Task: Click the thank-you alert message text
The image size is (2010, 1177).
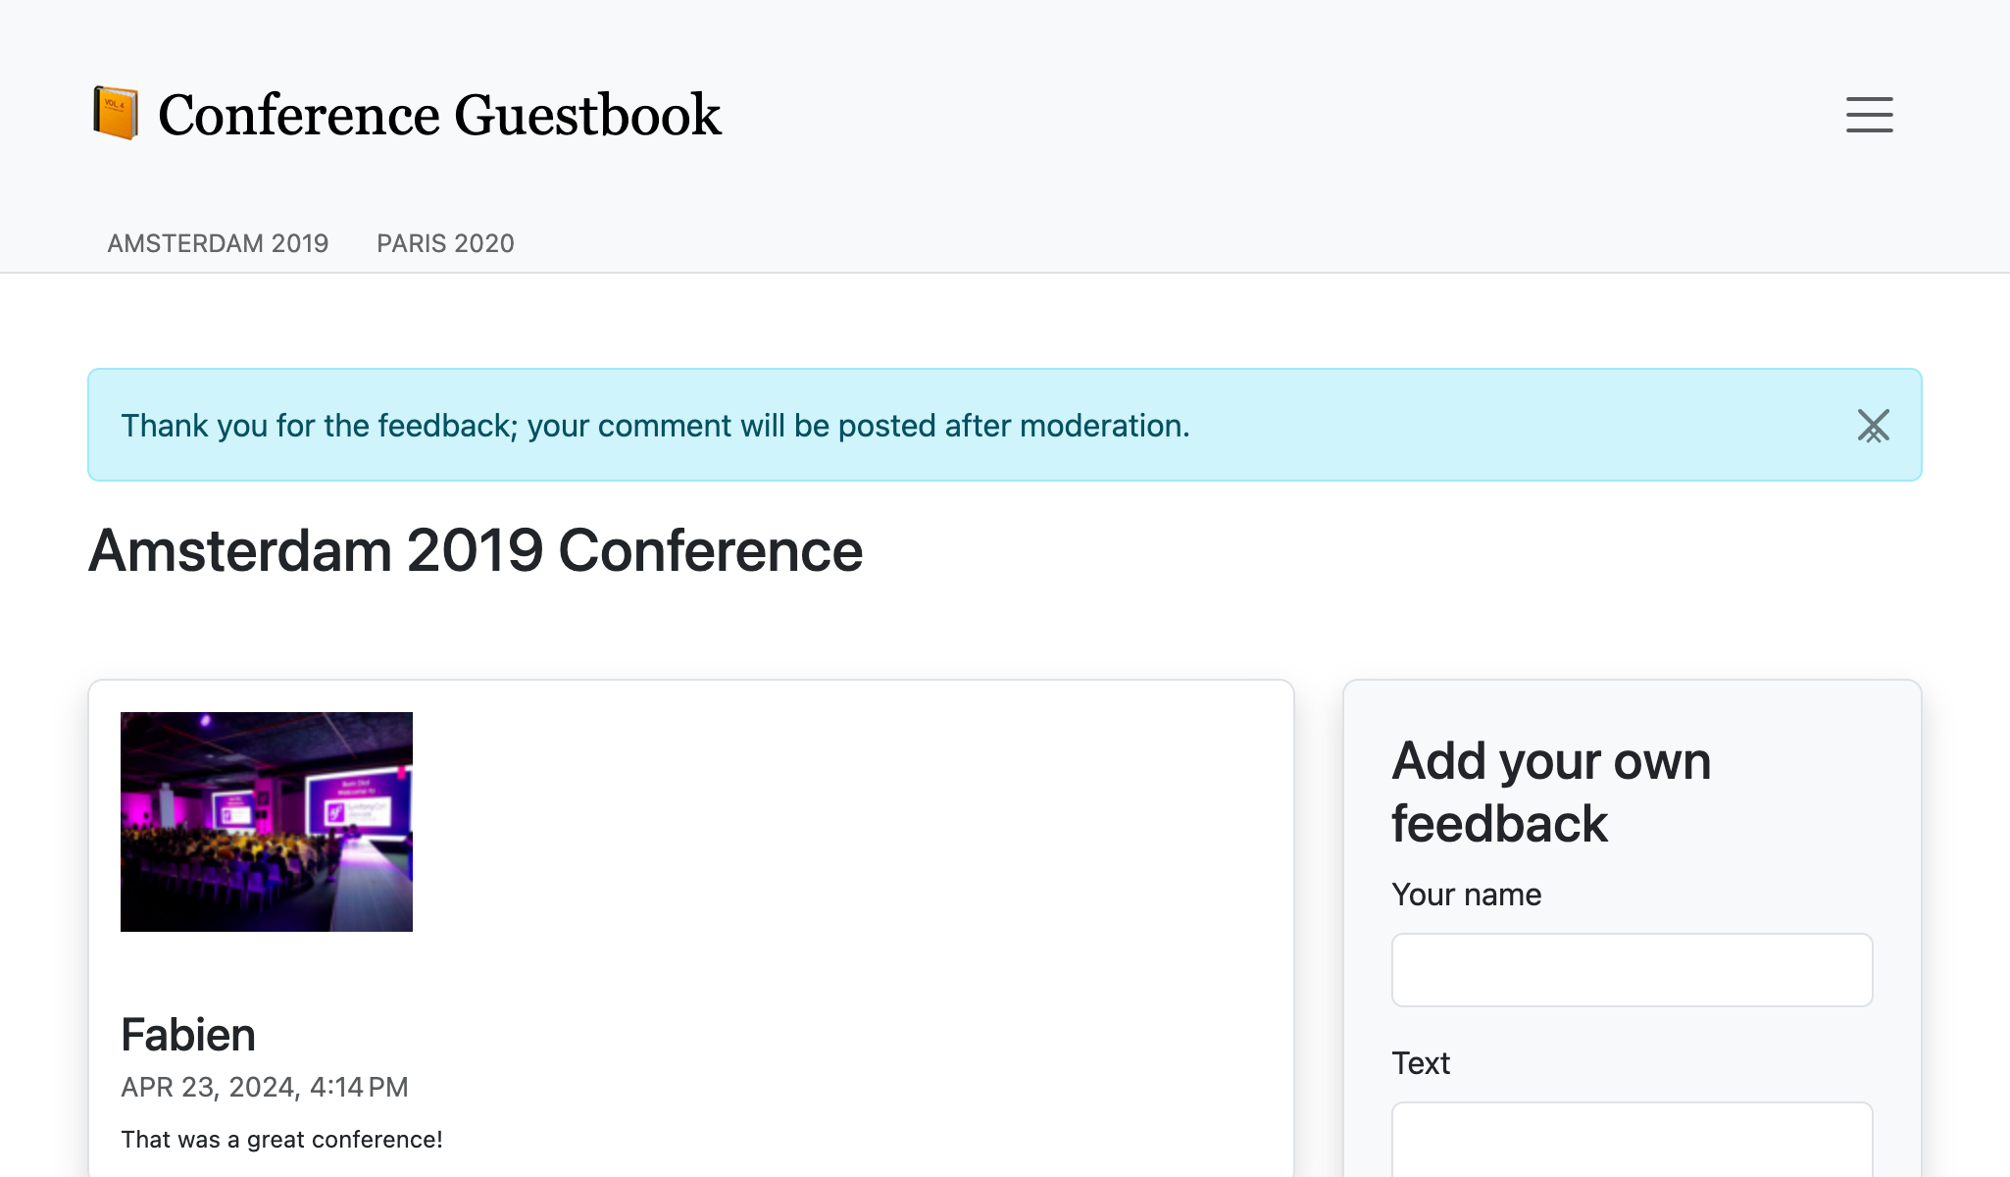Action: click(x=655, y=426)
